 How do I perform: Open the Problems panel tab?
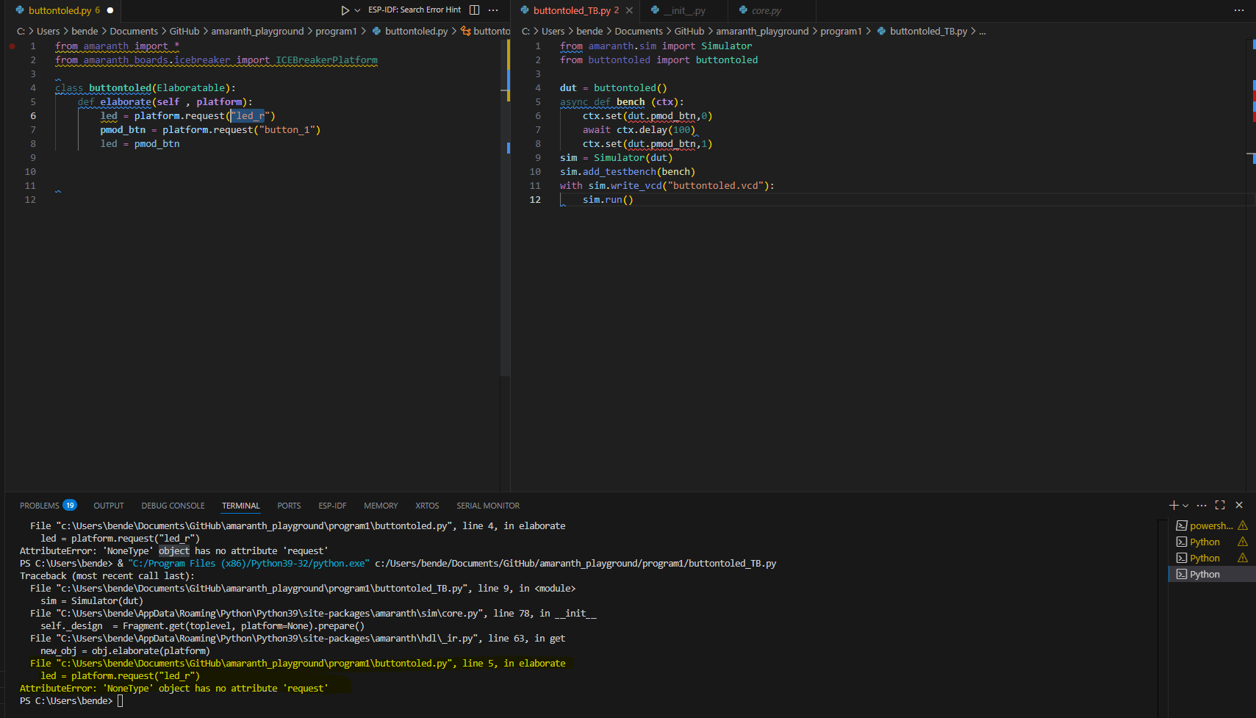[40, 506]
